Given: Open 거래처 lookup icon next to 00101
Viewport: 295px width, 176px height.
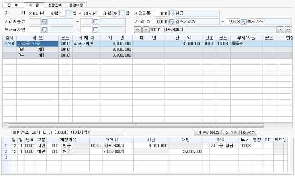Looking at the screenshot, I should click(172, 21).
